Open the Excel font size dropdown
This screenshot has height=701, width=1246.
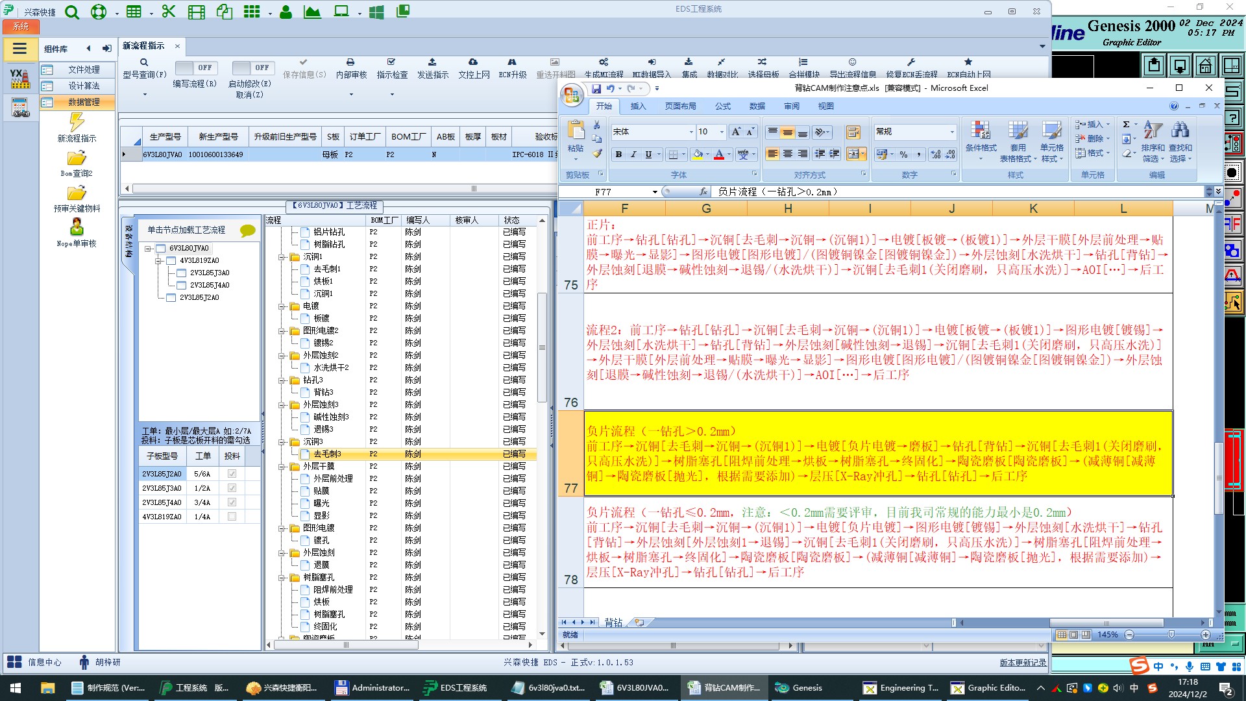(722, 132)
